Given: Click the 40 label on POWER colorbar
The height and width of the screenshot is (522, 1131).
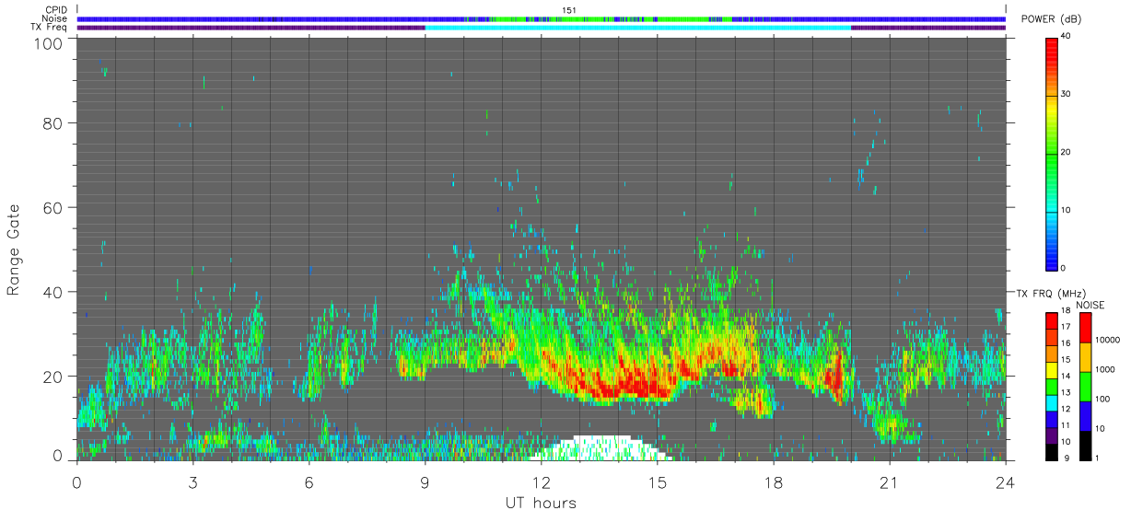Looking at the screenshot, I should (1067, 36).
